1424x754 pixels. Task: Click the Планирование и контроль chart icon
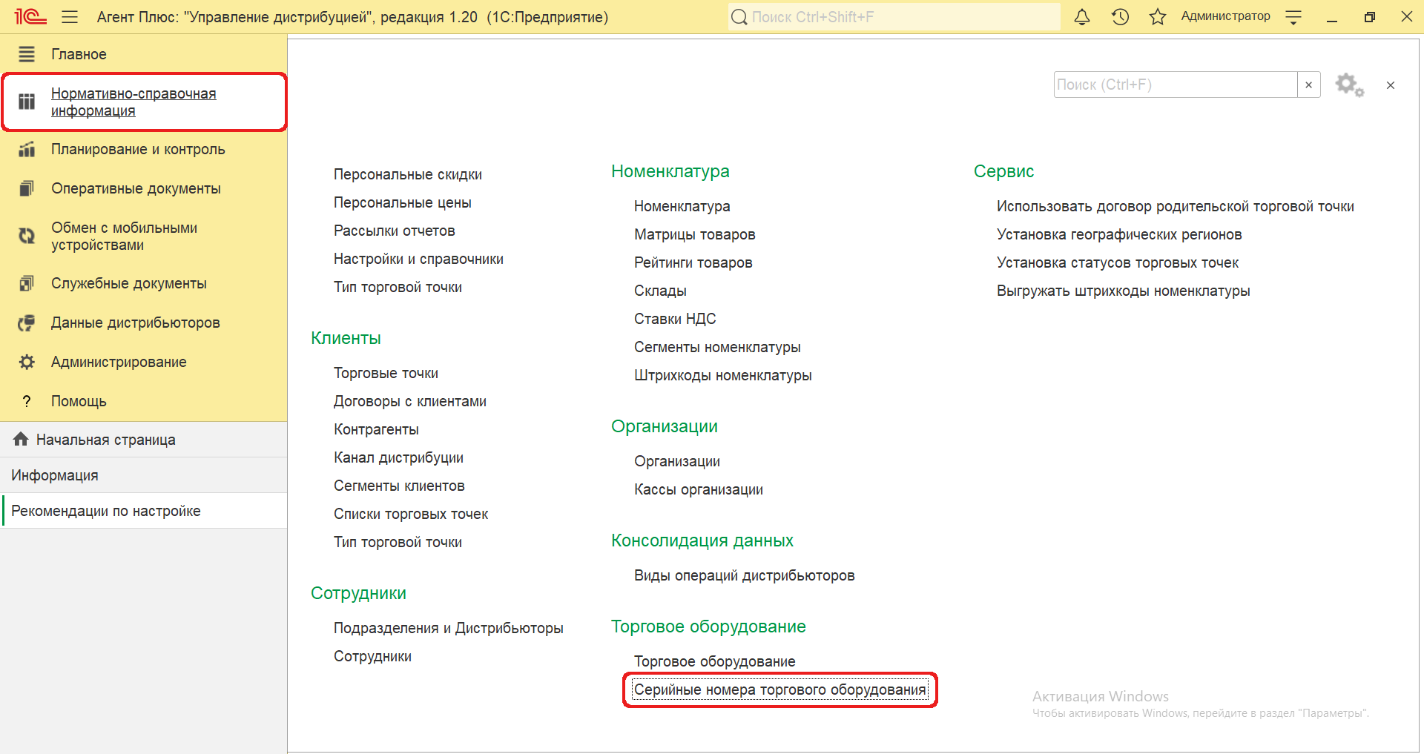point(27,149)
